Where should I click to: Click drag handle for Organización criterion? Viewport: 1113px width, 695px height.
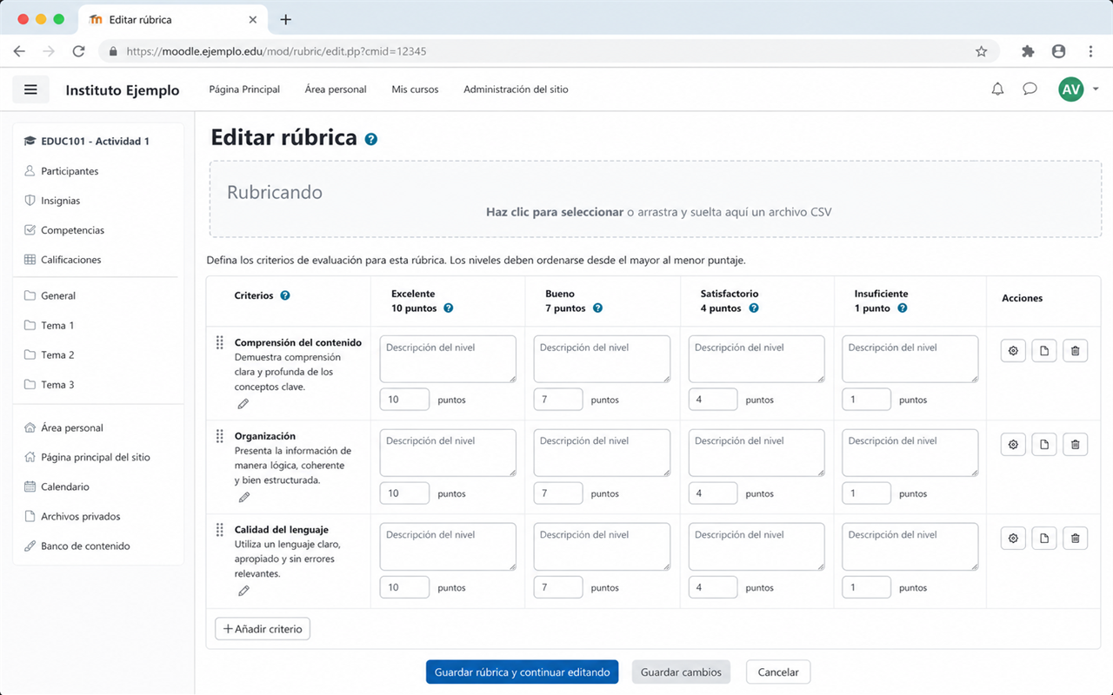click(x=220, y=436)
